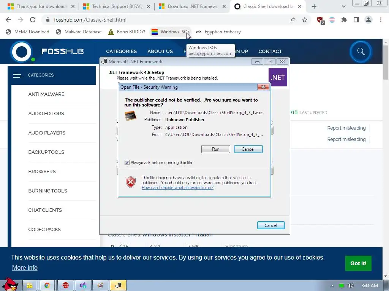389x291 pixels.
Task: Expand the tab search chevron
Action: coord(343,6)
